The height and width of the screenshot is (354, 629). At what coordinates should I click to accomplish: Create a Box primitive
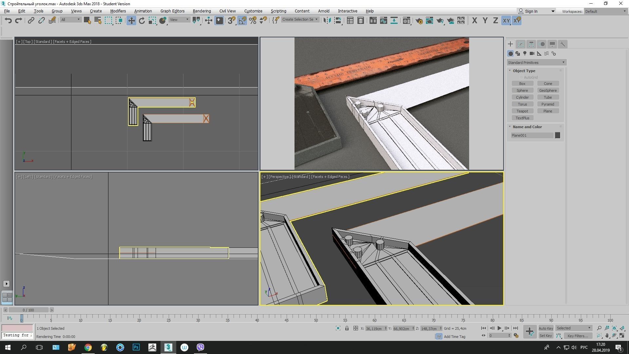pyautogui.click(x=522, y=84)
